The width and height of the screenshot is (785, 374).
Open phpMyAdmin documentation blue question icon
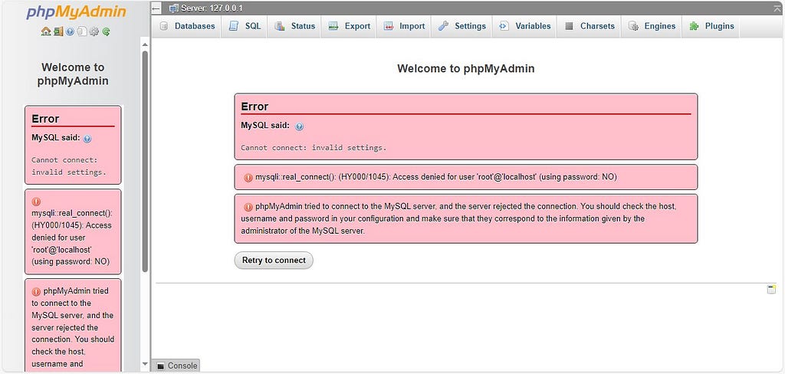point(70,31)
